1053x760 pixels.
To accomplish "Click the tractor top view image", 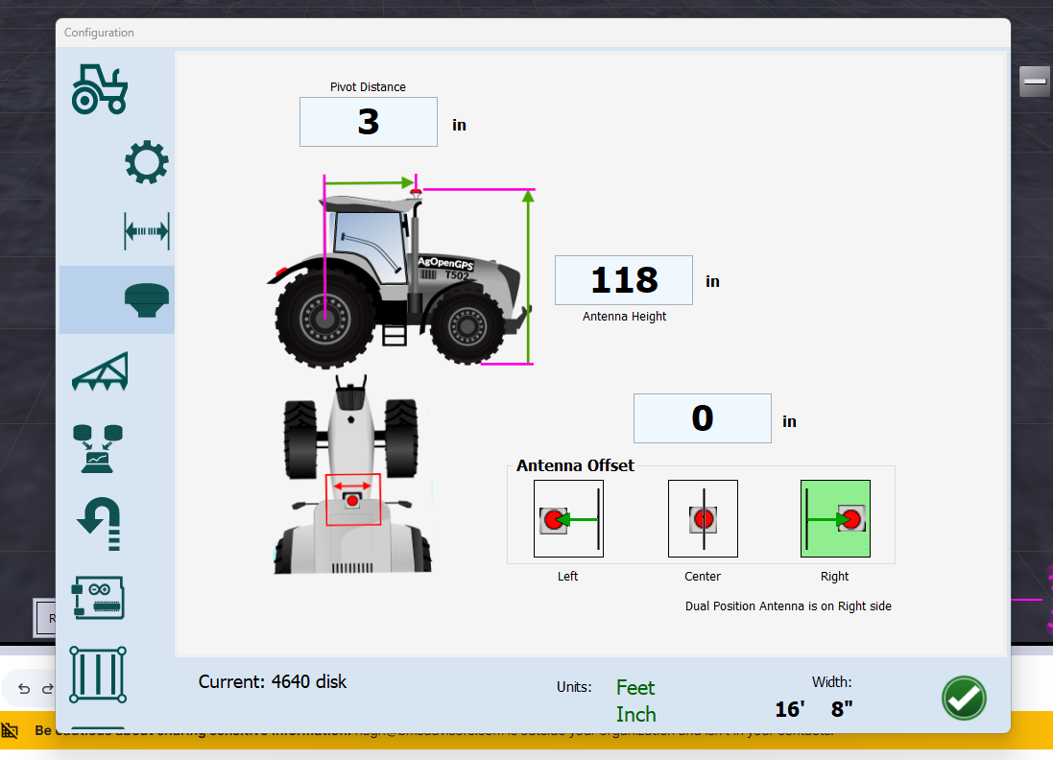I will coord(352,475).
